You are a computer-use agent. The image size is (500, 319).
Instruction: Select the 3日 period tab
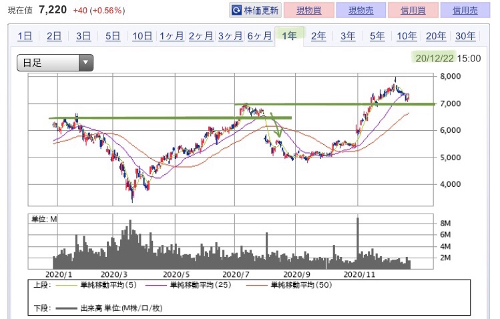[x=83, y=36]
